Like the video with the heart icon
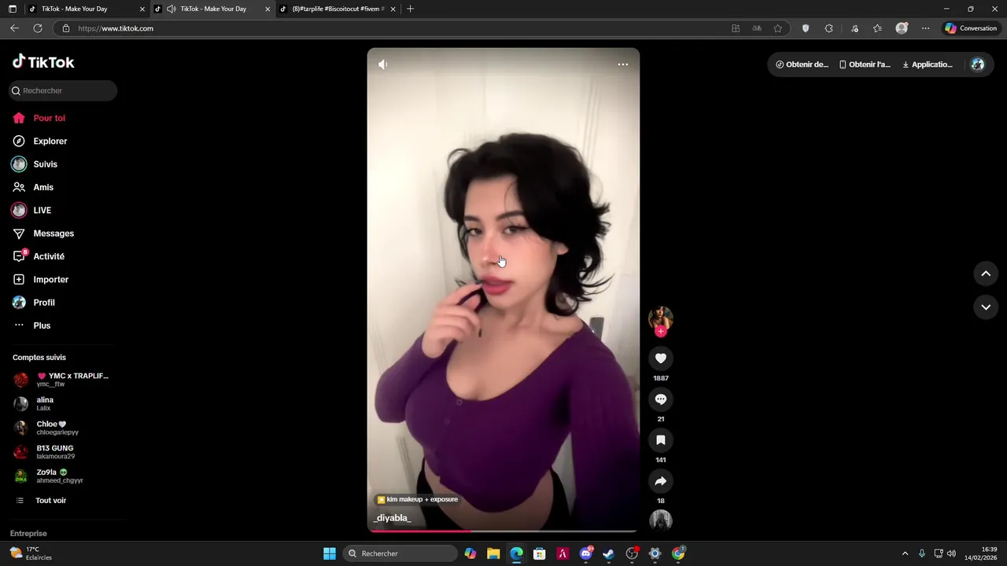Screen dimensions: 1007x566 (661, 358)
